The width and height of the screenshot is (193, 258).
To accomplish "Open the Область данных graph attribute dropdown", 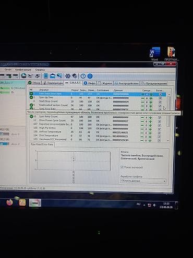I will (143, 181).
